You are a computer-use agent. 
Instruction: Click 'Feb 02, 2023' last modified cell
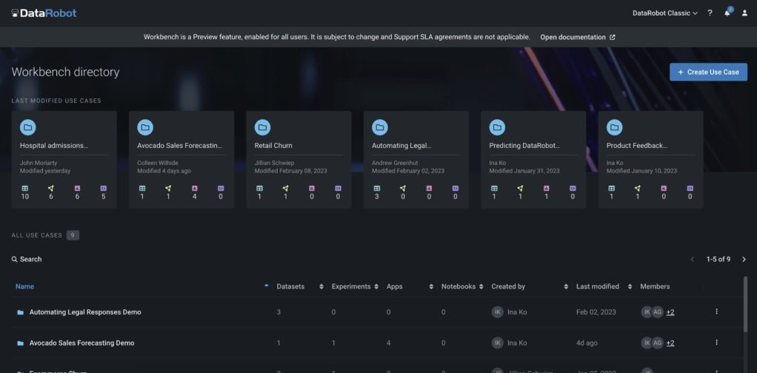[596, 312]
